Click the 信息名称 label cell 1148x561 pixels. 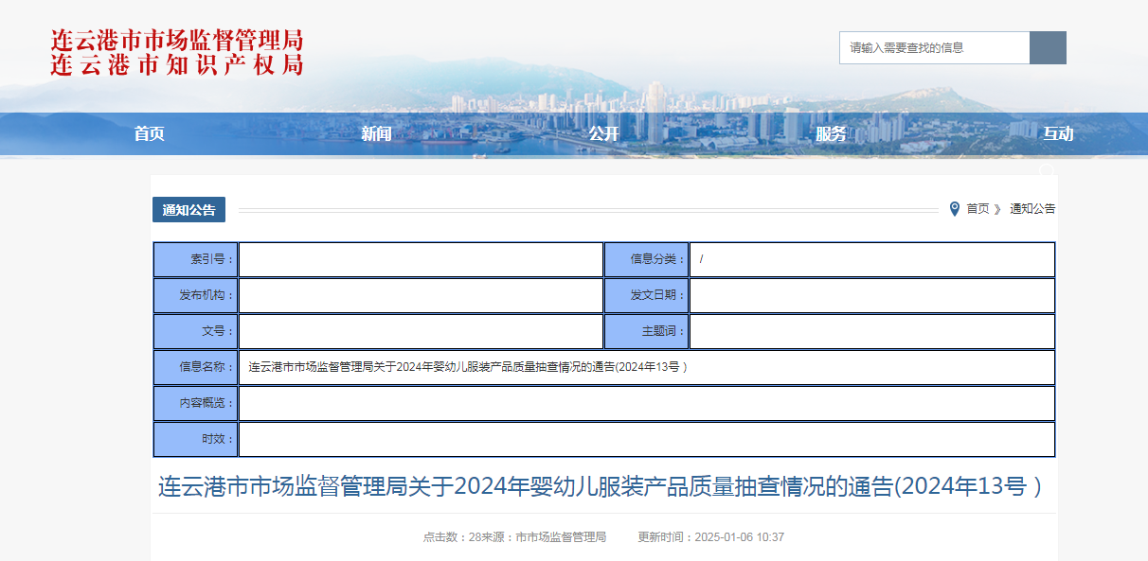(x=195, y=367)
